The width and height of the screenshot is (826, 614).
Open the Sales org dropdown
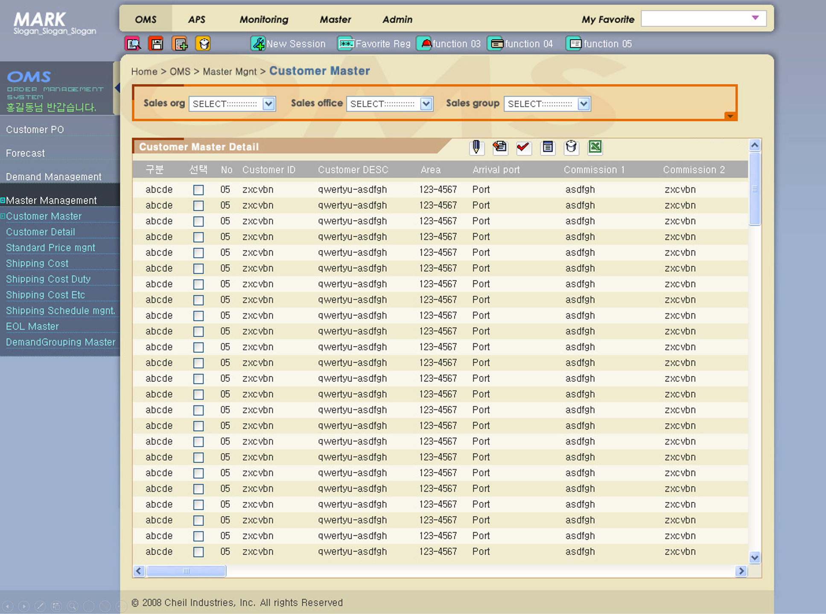[x=269, y=104]
